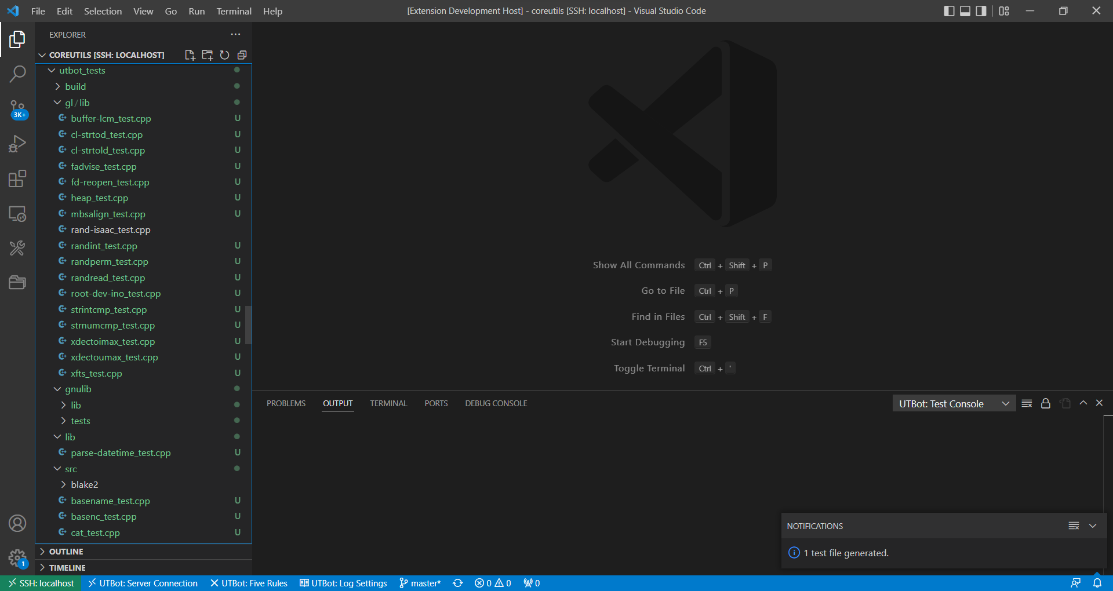Open Run and Debug view icon

pos(17,144)
